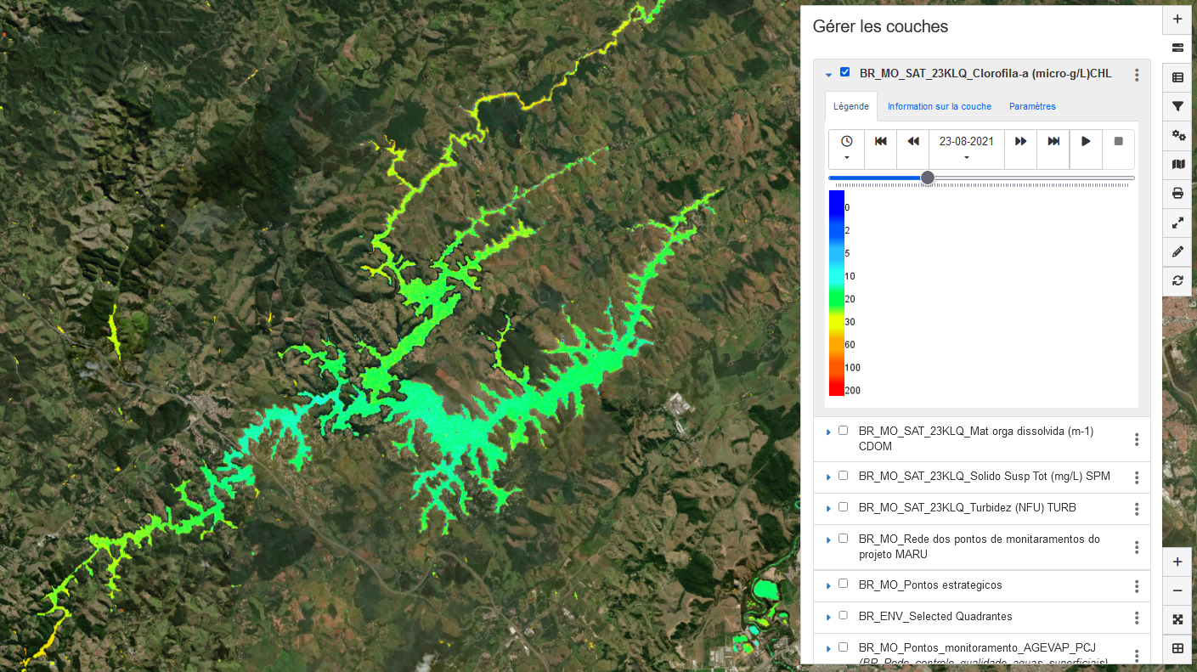The width and height of the screenshot is (1197, 672).
Task: Click the fullscreen expand arrows icon
Action: [1177, 223]
